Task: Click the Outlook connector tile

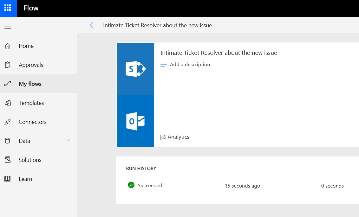Action: 135,121
